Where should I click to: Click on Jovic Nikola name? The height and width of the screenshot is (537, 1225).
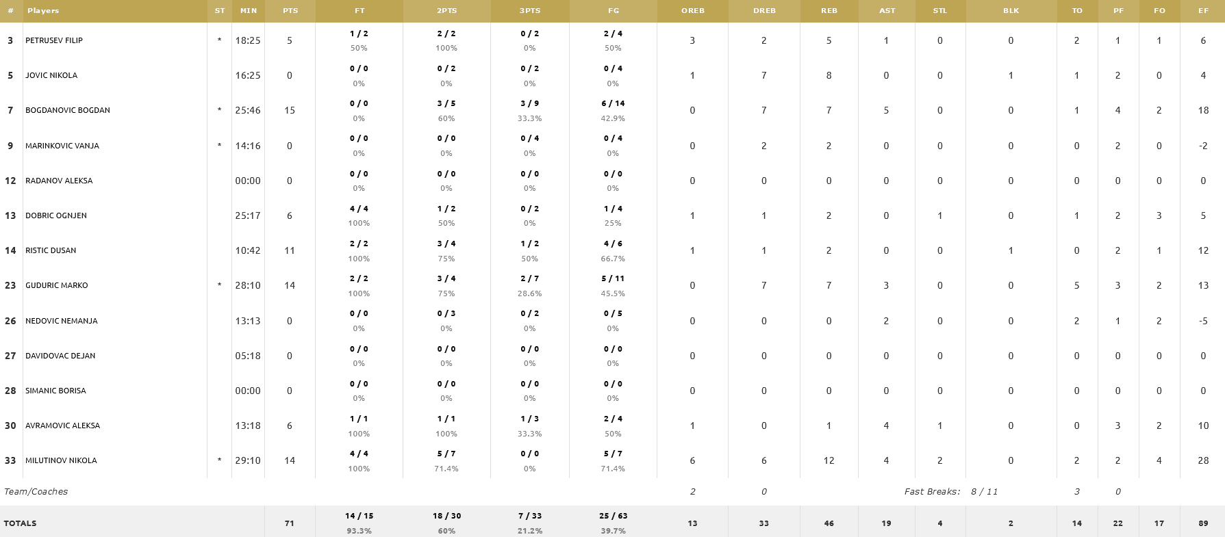[x=51, y=75]
